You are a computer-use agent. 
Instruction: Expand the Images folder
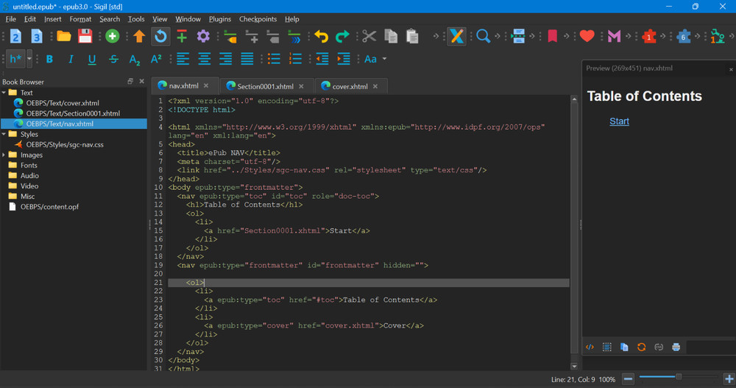click(4, 155)
